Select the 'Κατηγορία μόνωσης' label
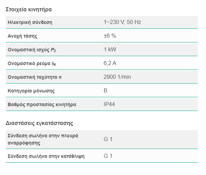This screenshot has width=206, height=175. [31, 91]
